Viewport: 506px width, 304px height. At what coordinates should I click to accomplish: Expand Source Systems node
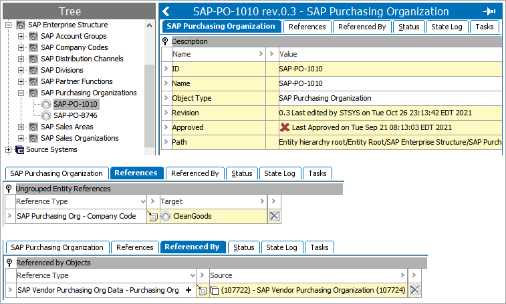click(9, 149)
